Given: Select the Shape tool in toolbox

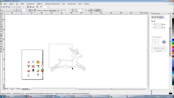Looking at the screenshot, I should tap(1, 17).
